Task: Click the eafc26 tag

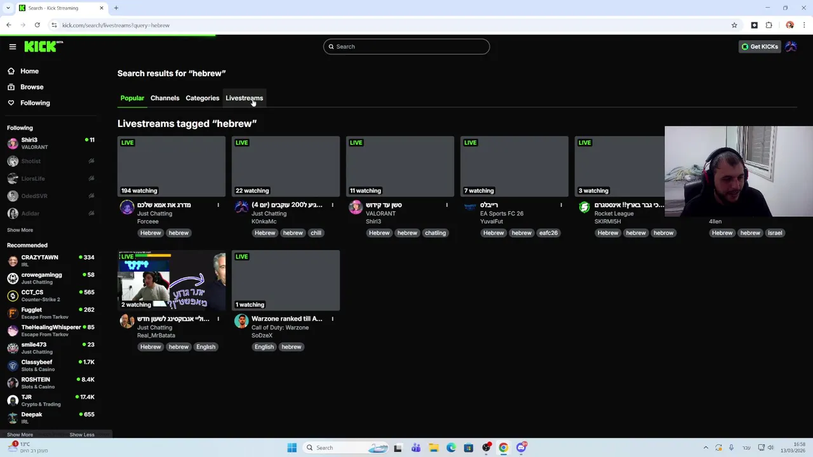Action: (x=548, y=233)
